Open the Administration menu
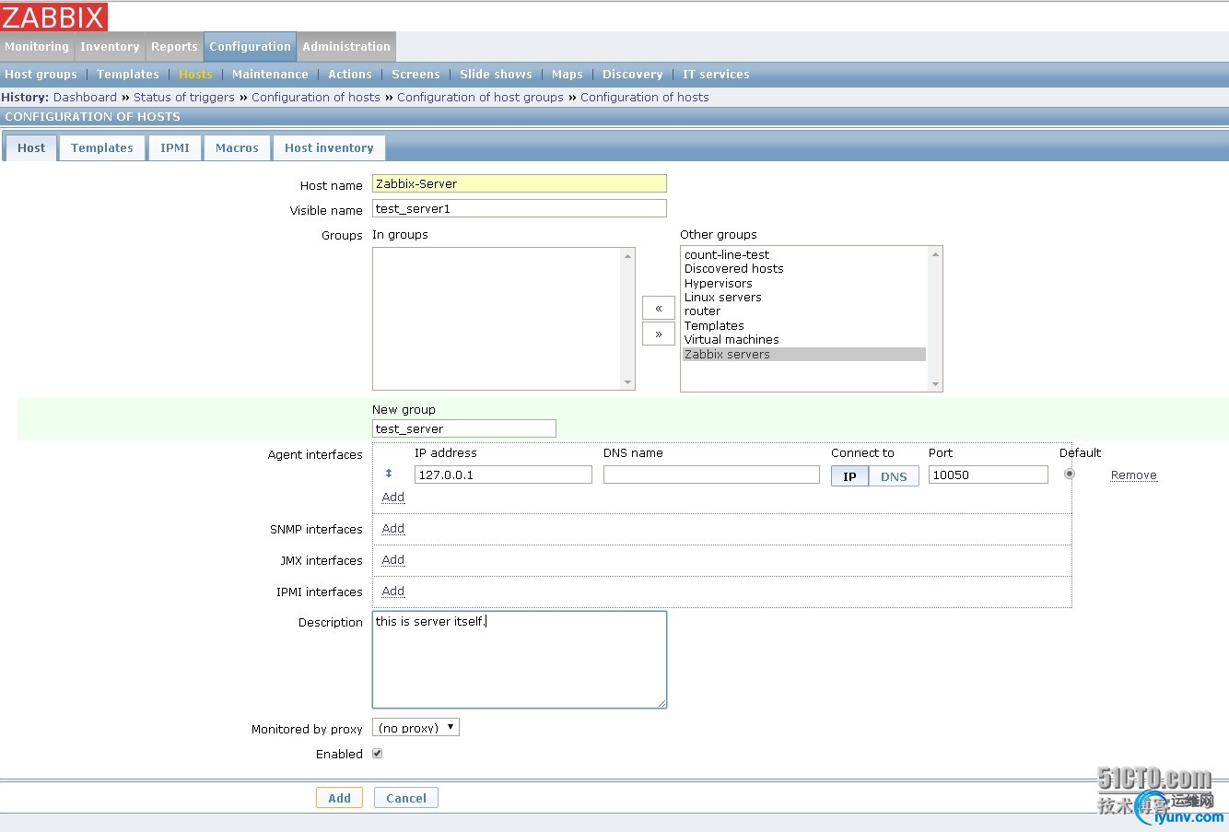 click(346, 47)
